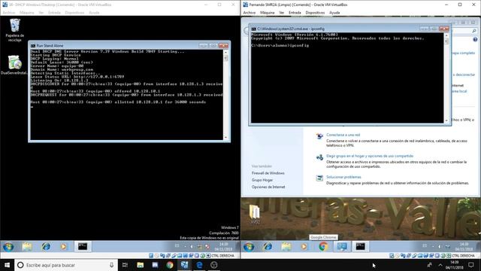Open Task View on host taskbar
481x271 pixels.
click(x=125, y=265)
